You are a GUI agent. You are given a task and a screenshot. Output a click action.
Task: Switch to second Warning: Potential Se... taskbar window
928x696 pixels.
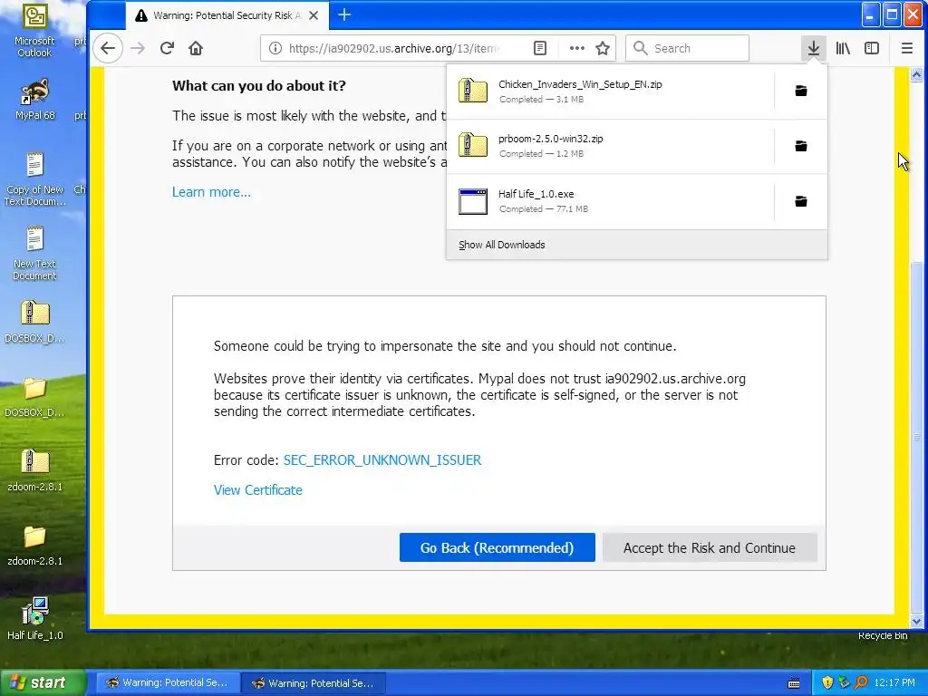point(314,683)
